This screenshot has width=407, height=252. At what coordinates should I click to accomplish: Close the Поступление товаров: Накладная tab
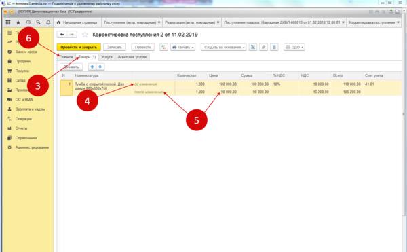(x=343, y=22)
